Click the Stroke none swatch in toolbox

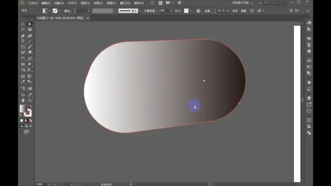29,114
